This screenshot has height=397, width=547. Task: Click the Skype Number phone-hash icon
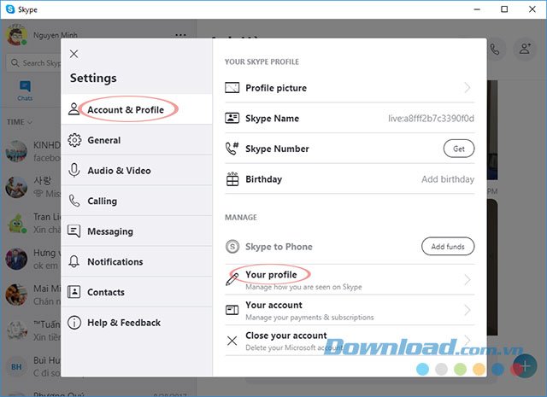point(232,149)
